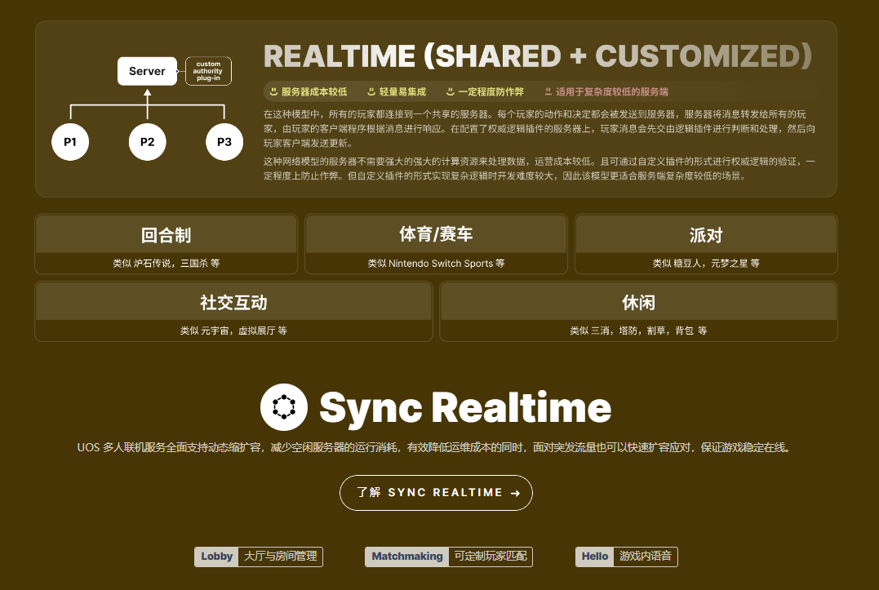Open the Hello 游戏内语音 link

pyautogui.click(x=626, y=557)
